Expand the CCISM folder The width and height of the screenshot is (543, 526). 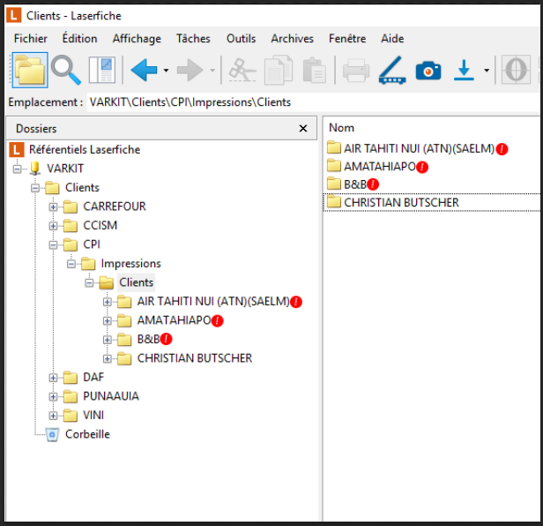coord(53,226)
